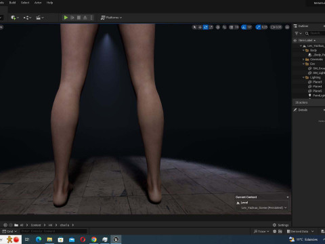Open the Blueprints toolbar dropdown
The height and width of the screenshot is (244, 325).
click(x=27, y=18)
